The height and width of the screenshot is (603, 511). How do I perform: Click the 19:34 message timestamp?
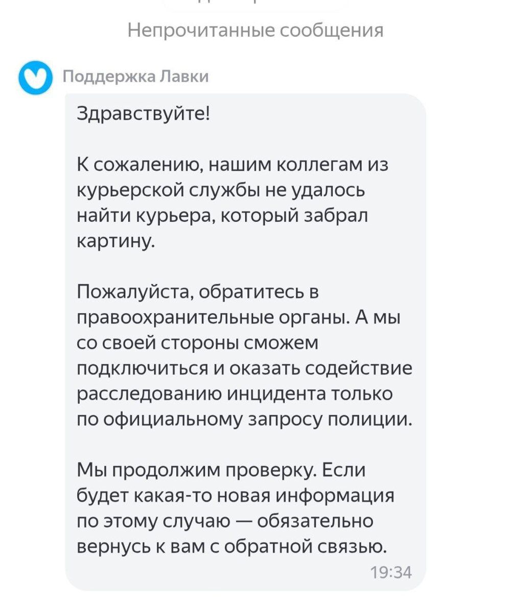click(x=391, y=572)
